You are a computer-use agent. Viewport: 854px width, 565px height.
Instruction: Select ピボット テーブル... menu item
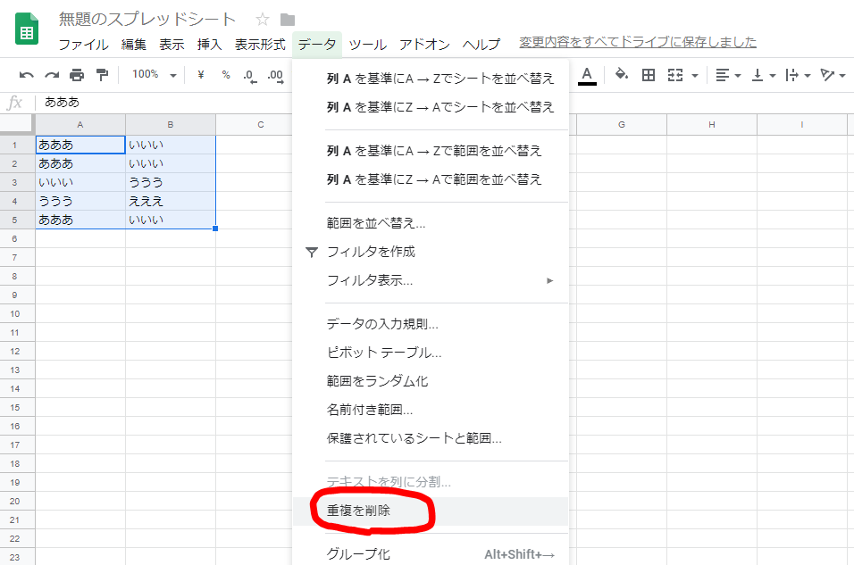click(x=431, y=353)
